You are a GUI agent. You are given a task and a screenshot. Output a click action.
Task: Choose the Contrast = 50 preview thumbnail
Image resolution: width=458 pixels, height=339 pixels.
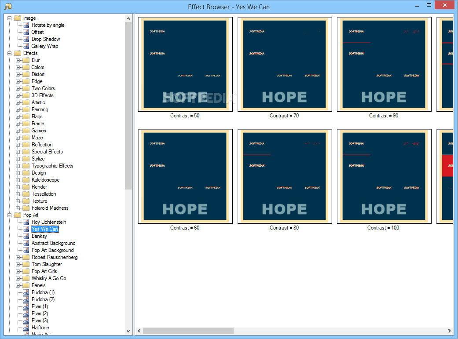185,64
